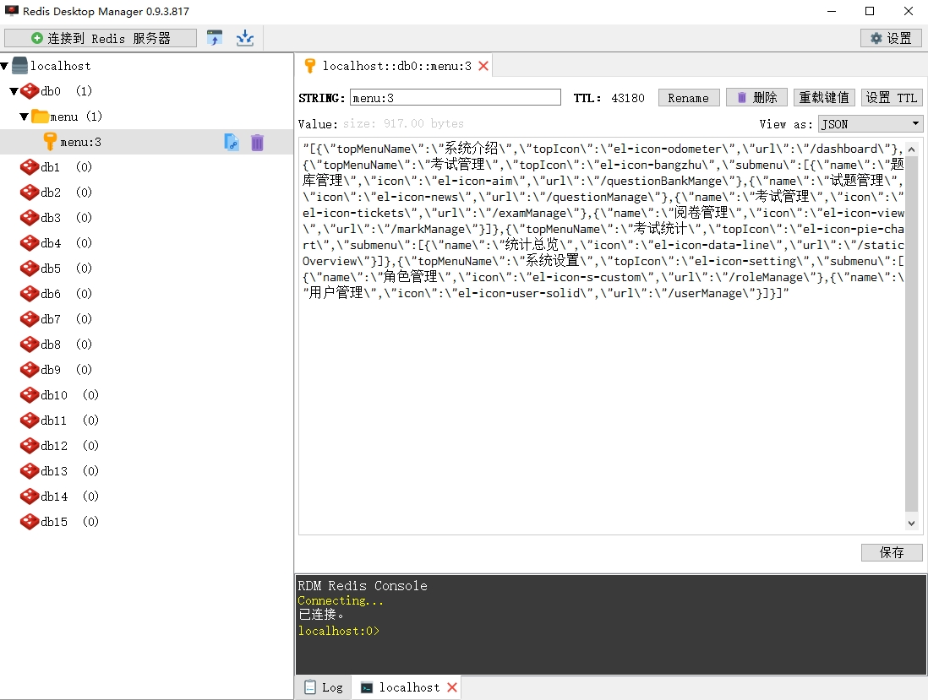
Task: Click the delete key button with trash icon
Action: click(757, 98)
